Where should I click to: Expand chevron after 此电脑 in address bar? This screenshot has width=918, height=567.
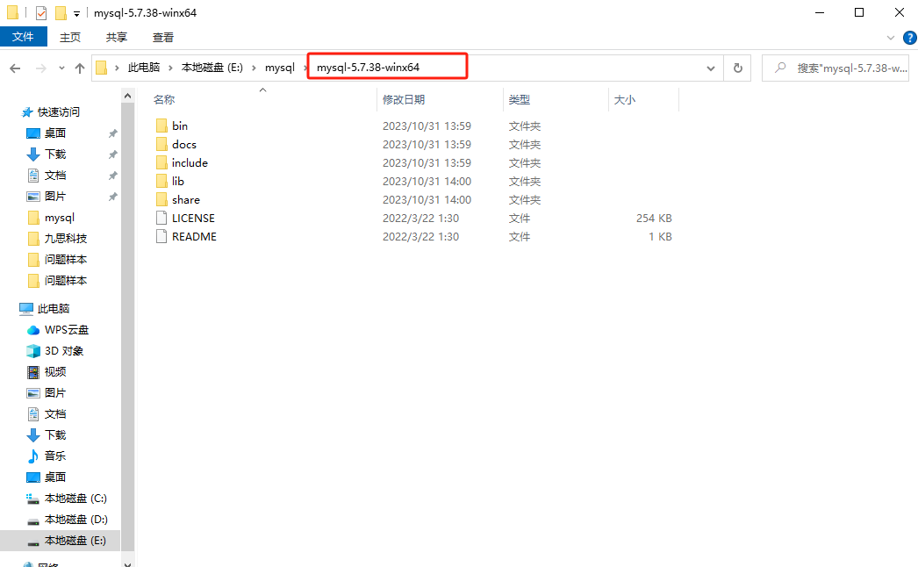pyautogui.click(x=170, y=68)
